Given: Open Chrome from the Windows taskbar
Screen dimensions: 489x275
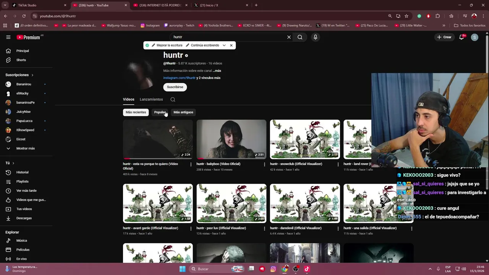Looking at the screenshot, I should tap(285, 269).
